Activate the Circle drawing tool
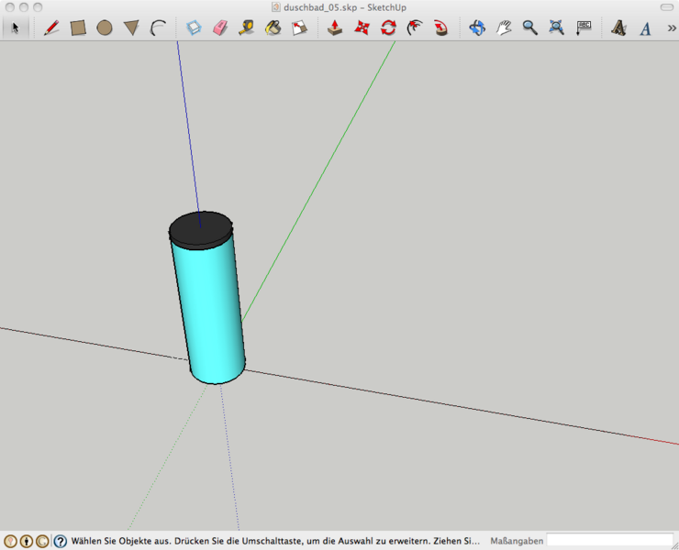This screenshot has width=679, height=550. click(x=105, y=27)
